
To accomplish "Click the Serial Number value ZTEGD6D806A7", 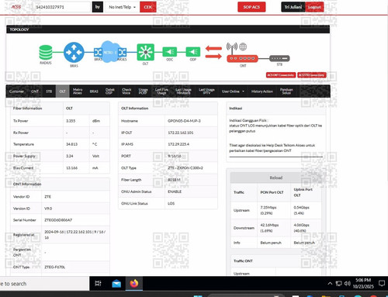I will tap(58, 220).
